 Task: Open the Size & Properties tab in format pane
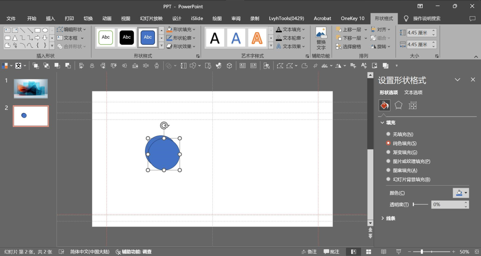point(413,106)
